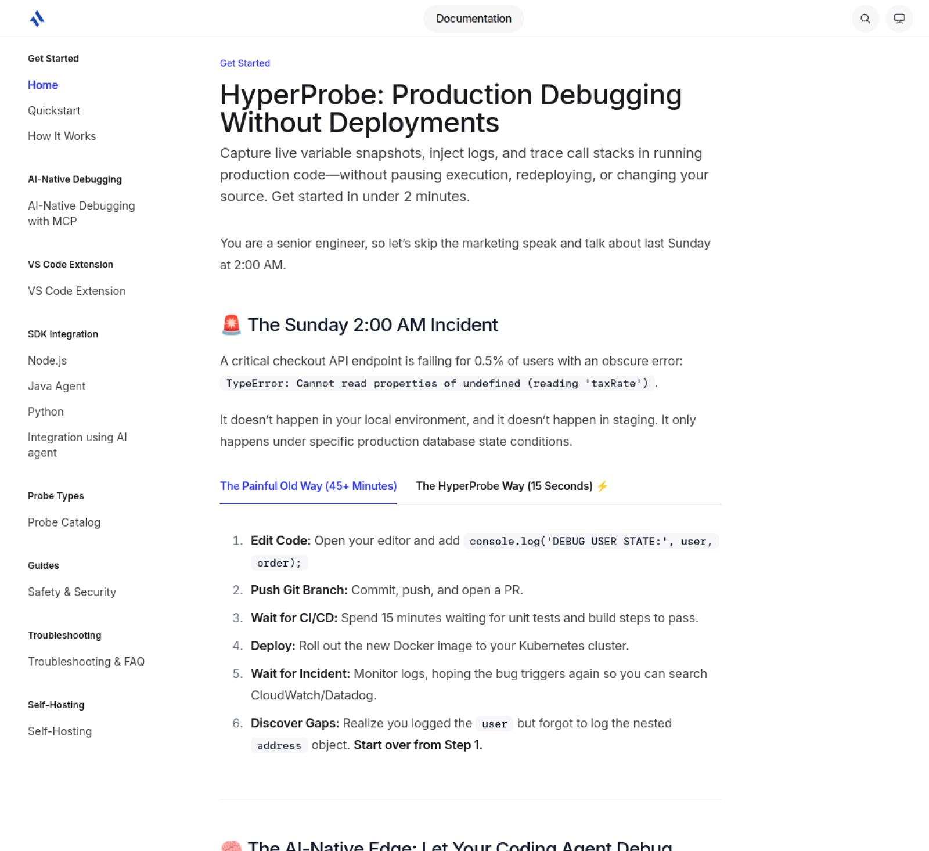Open the Safety & Security guide
This screenshot has width=929, height=851.
click(72, 592)
